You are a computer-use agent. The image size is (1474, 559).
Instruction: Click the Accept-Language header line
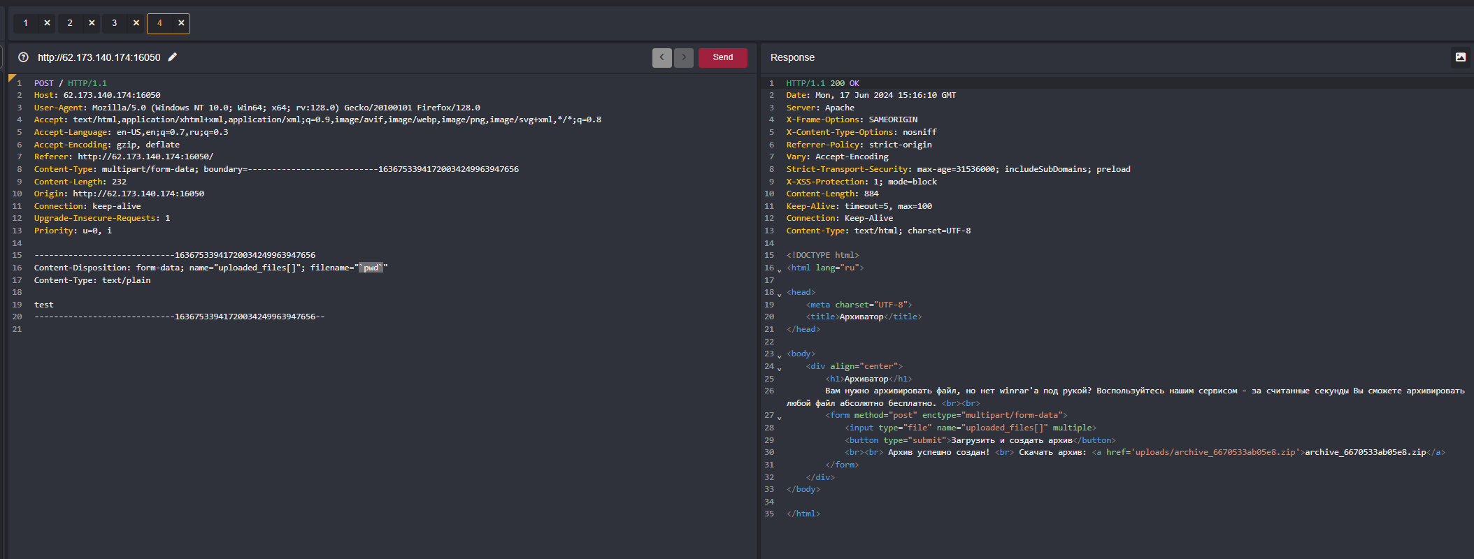[131, 132]
